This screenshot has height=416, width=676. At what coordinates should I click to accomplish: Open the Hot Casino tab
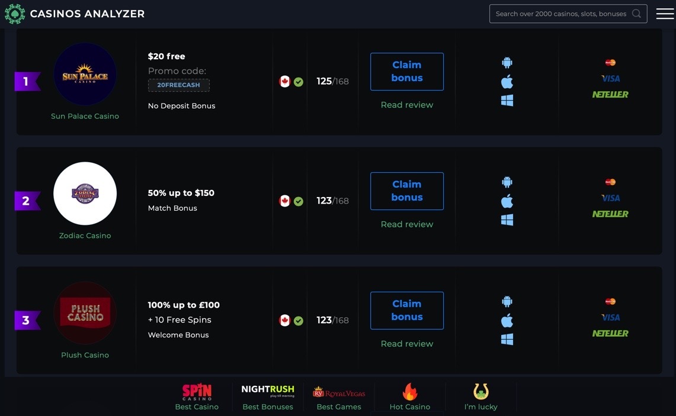(410, 396)
